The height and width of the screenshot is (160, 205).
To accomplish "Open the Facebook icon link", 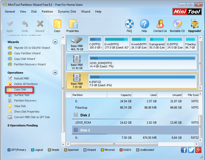I will point(184,150).
